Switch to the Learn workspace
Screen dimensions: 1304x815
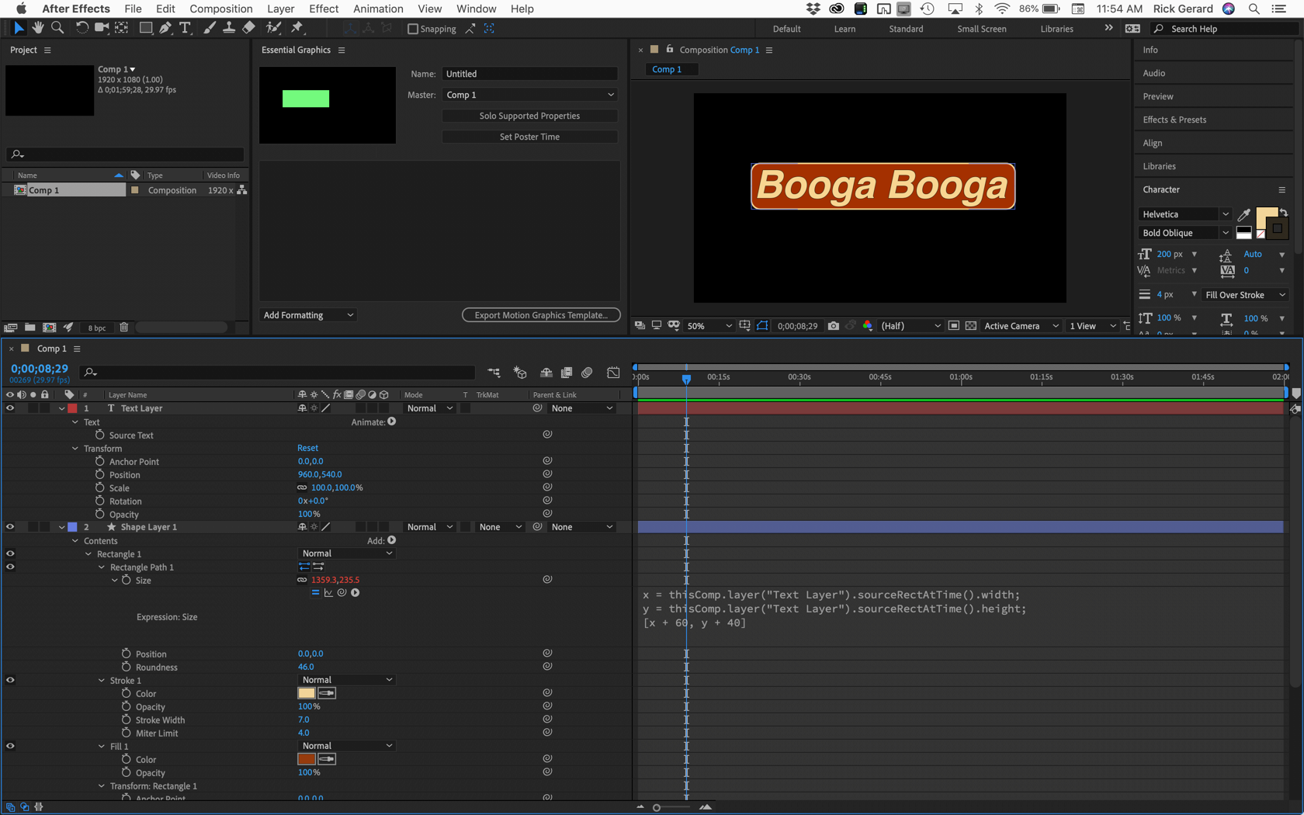(x=844, y=29)
